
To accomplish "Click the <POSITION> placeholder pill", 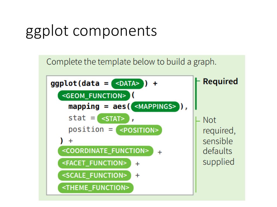I will [139, 130].
